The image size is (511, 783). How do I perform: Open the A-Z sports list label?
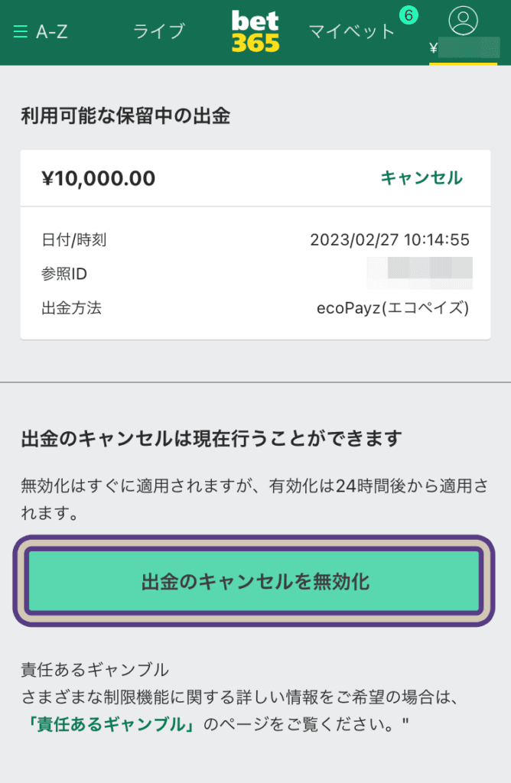click(x=51, y=32)
